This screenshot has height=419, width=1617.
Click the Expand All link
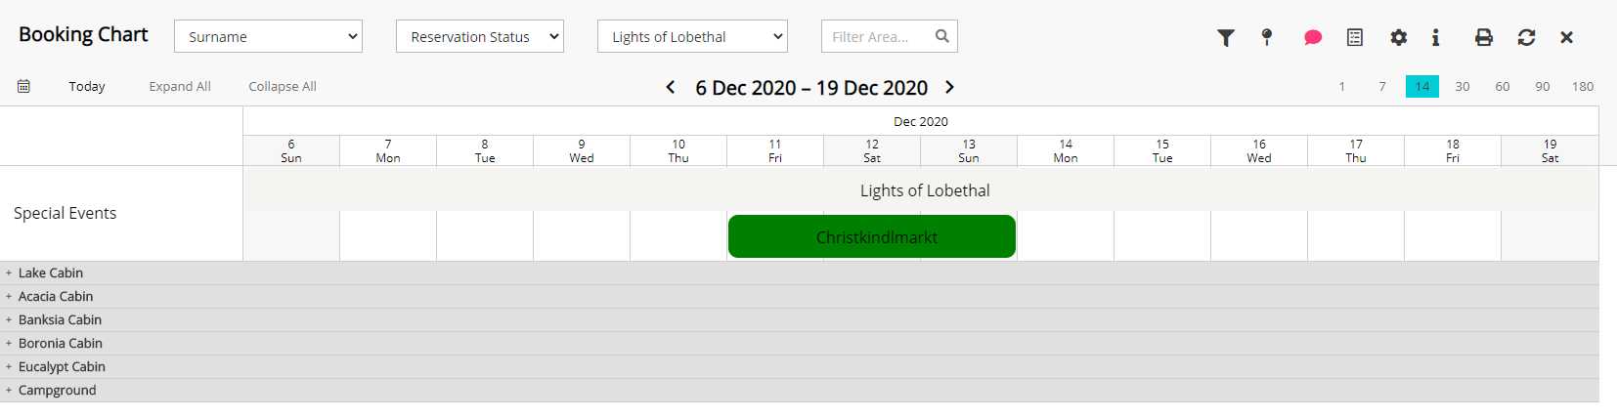coord(180,86)
